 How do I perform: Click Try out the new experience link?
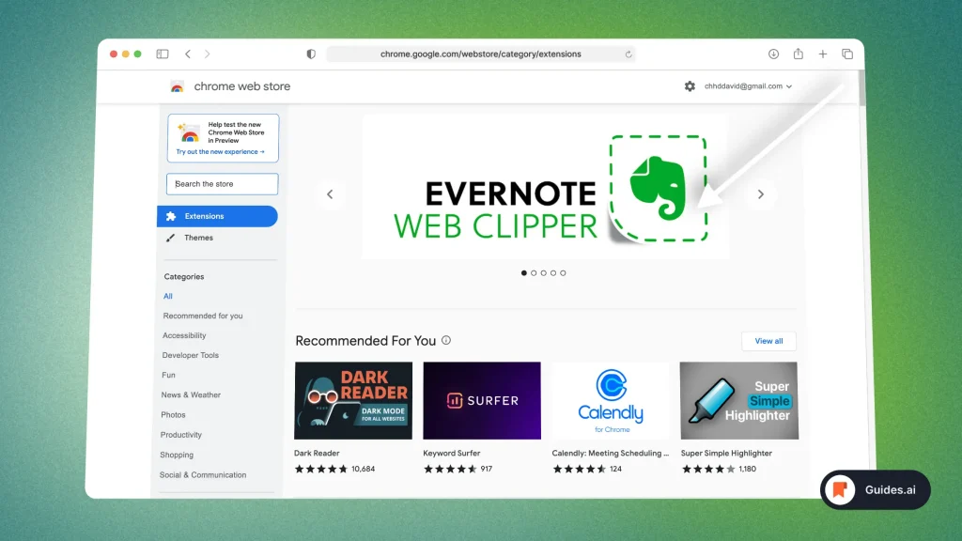[220, 151]
